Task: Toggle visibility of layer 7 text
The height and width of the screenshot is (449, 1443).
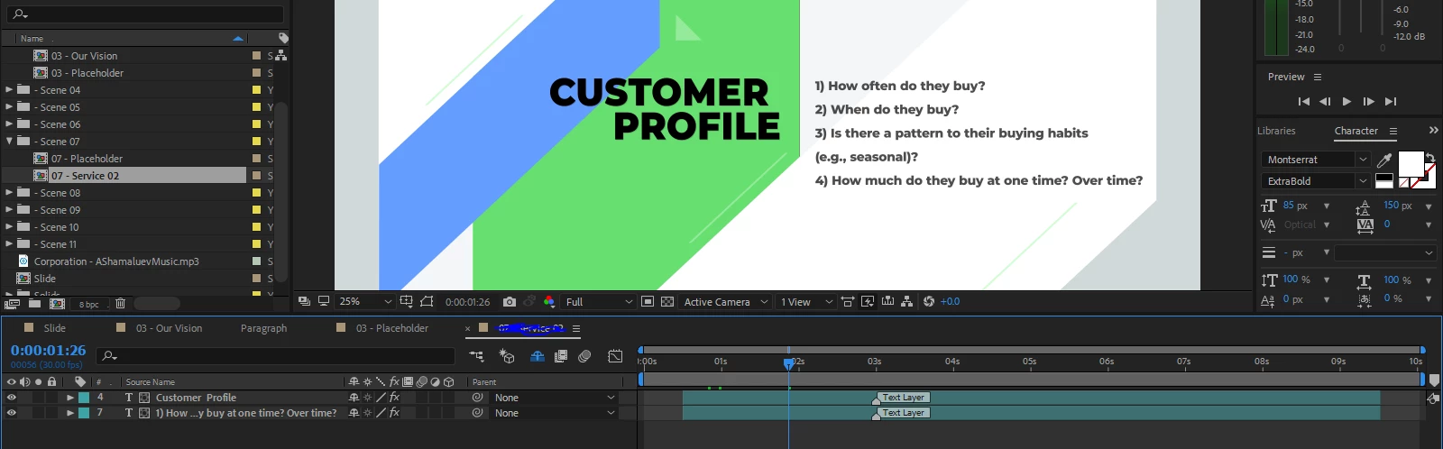Action: (x=12, y=413)
